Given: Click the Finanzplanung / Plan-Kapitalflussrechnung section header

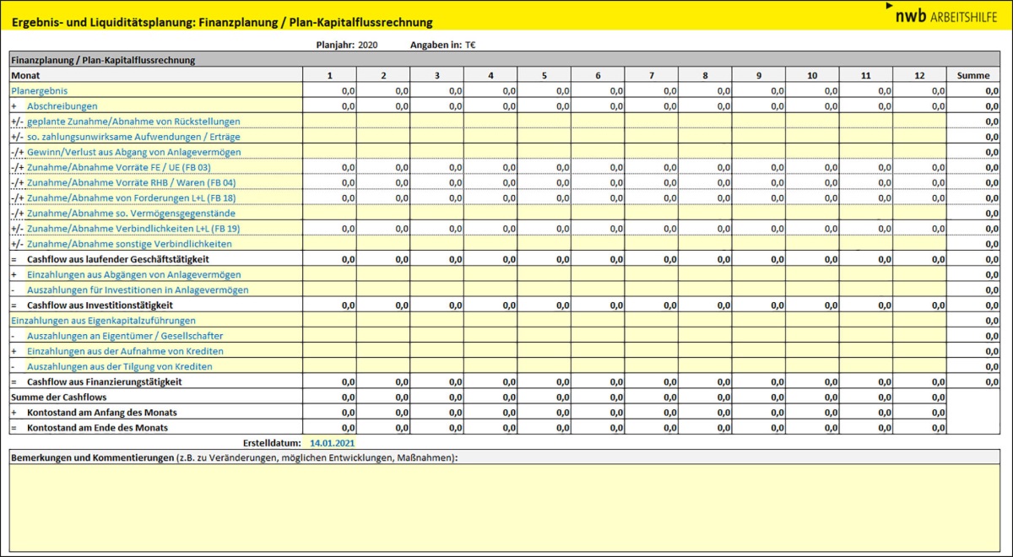Looking at the screenshot, I should coord(102,60).
